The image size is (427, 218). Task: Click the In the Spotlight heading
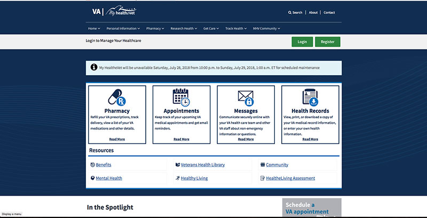point(110,207)
